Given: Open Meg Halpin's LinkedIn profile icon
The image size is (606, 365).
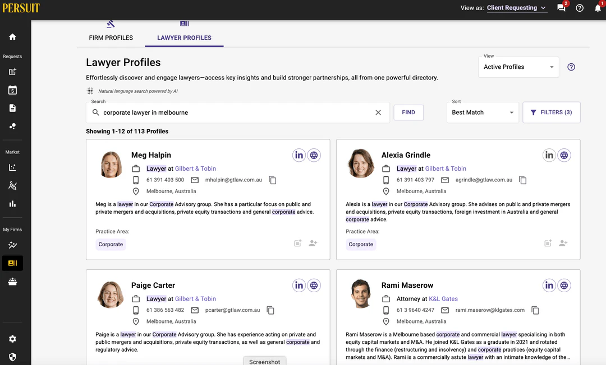Looking at the screenshot, I should [x=299, y=155].
